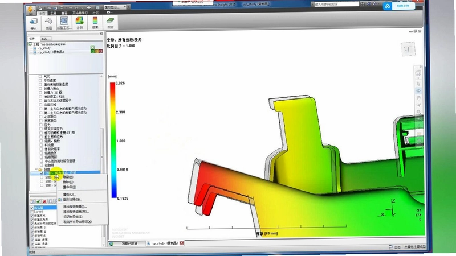The height and width of the screenshot is (256, 456).
Task: Select the cp_study (复制品) document tab
Action: (165, 243)
